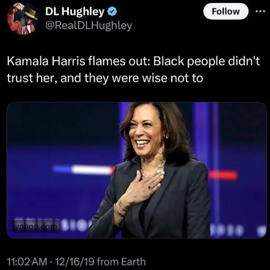Click the 12/16/19 post date
Screen dimensions: 270x270
point(74,261)
